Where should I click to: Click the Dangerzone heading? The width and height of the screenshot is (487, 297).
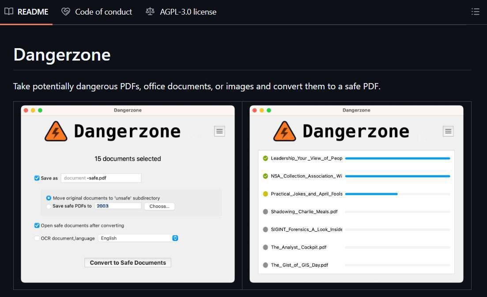[x=62, y=55]
